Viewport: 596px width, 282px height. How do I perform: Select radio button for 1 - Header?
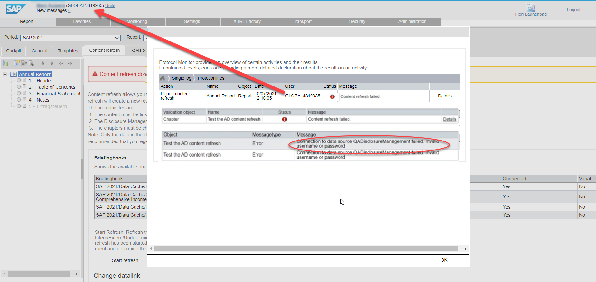tap(19, 80)
